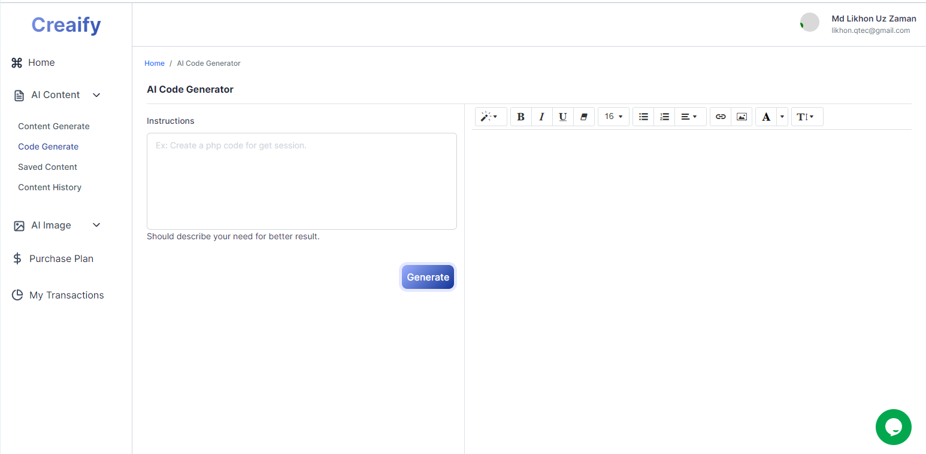Toggle italic formatting
The image size is (926, 454).
point(541,117)
